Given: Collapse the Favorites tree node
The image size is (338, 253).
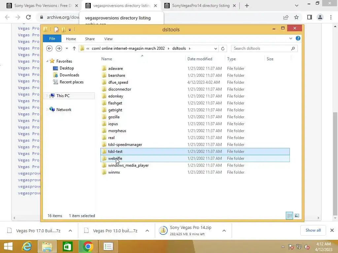Looking at the screenshot, I should [47, 61].
